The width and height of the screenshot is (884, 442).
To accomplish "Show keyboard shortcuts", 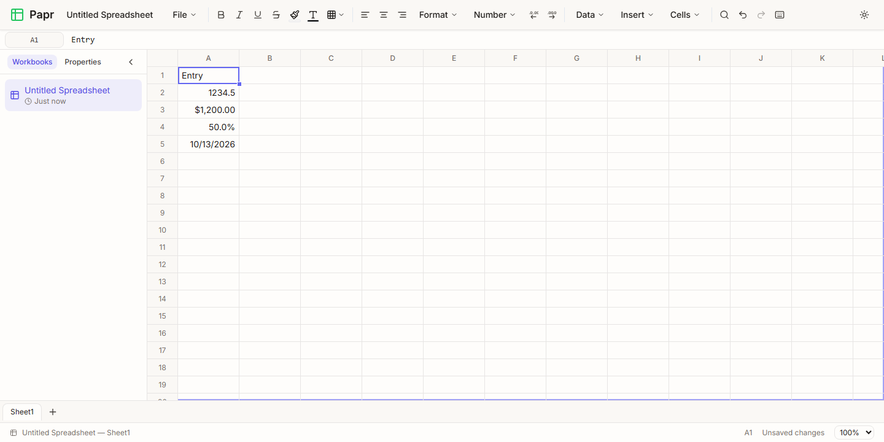I will (x=780, y=15).
